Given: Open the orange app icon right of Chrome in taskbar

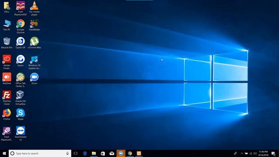Looking at the screenshot, I should 139,154.
